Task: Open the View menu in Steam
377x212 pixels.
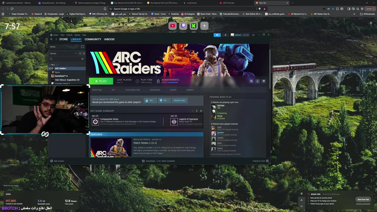Action: [x=62, y=35]
